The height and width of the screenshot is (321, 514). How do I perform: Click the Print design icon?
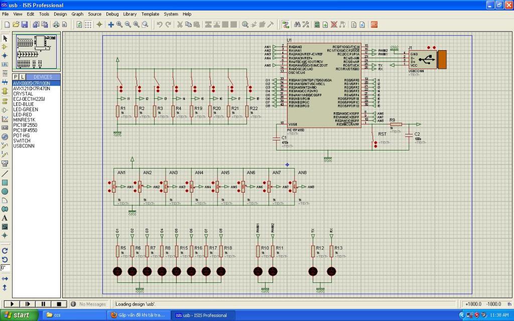pos(56,24)
